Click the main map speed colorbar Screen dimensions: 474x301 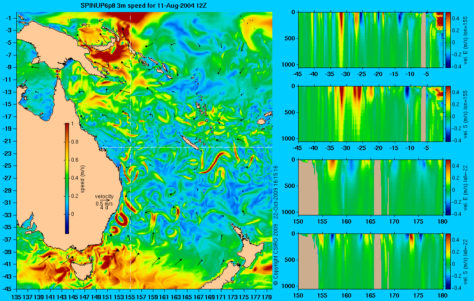[x=67, y=178]
